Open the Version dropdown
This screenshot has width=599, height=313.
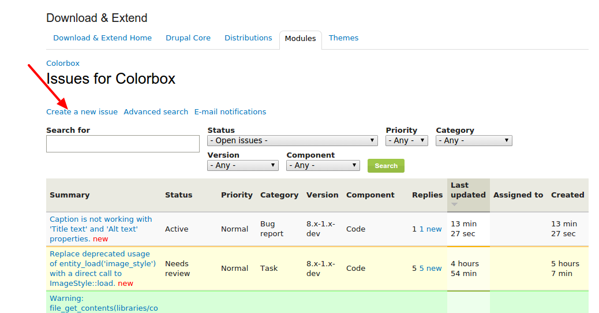click(242, 166)
